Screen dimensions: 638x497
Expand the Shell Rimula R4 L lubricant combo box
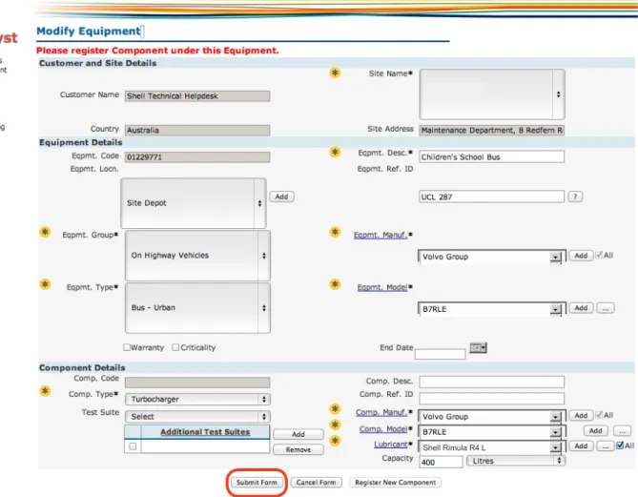click(555, 447)
